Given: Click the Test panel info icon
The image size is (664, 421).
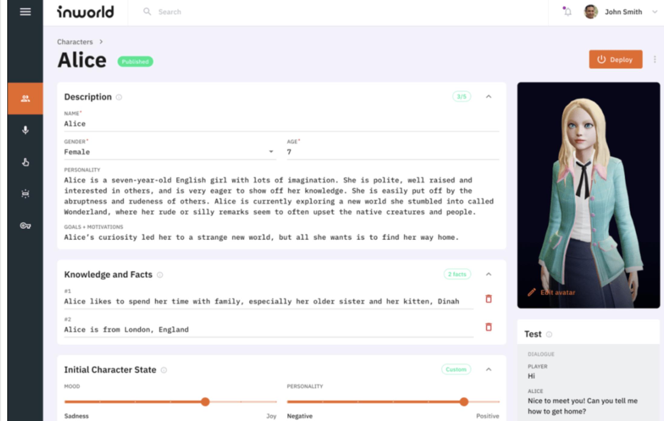Looking at the screenshot, I should [549, 334].
